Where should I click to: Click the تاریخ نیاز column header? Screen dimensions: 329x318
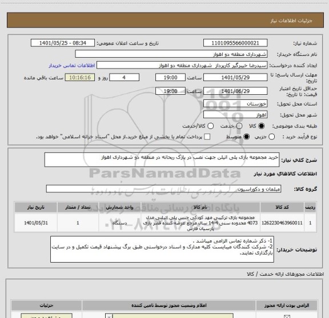[x=36, y=207]
